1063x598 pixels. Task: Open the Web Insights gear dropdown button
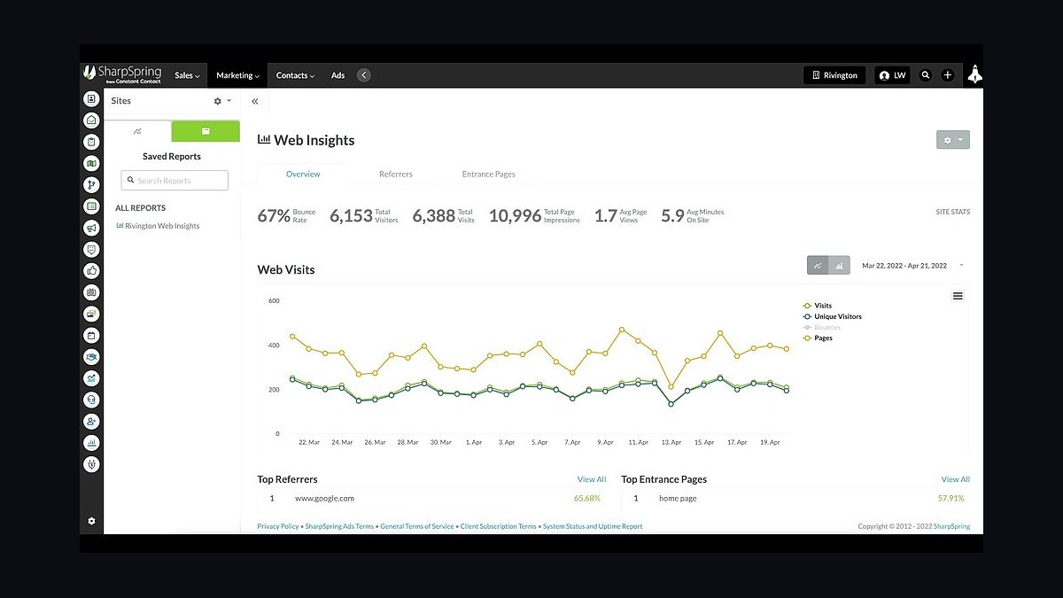[x=953, y=140]
